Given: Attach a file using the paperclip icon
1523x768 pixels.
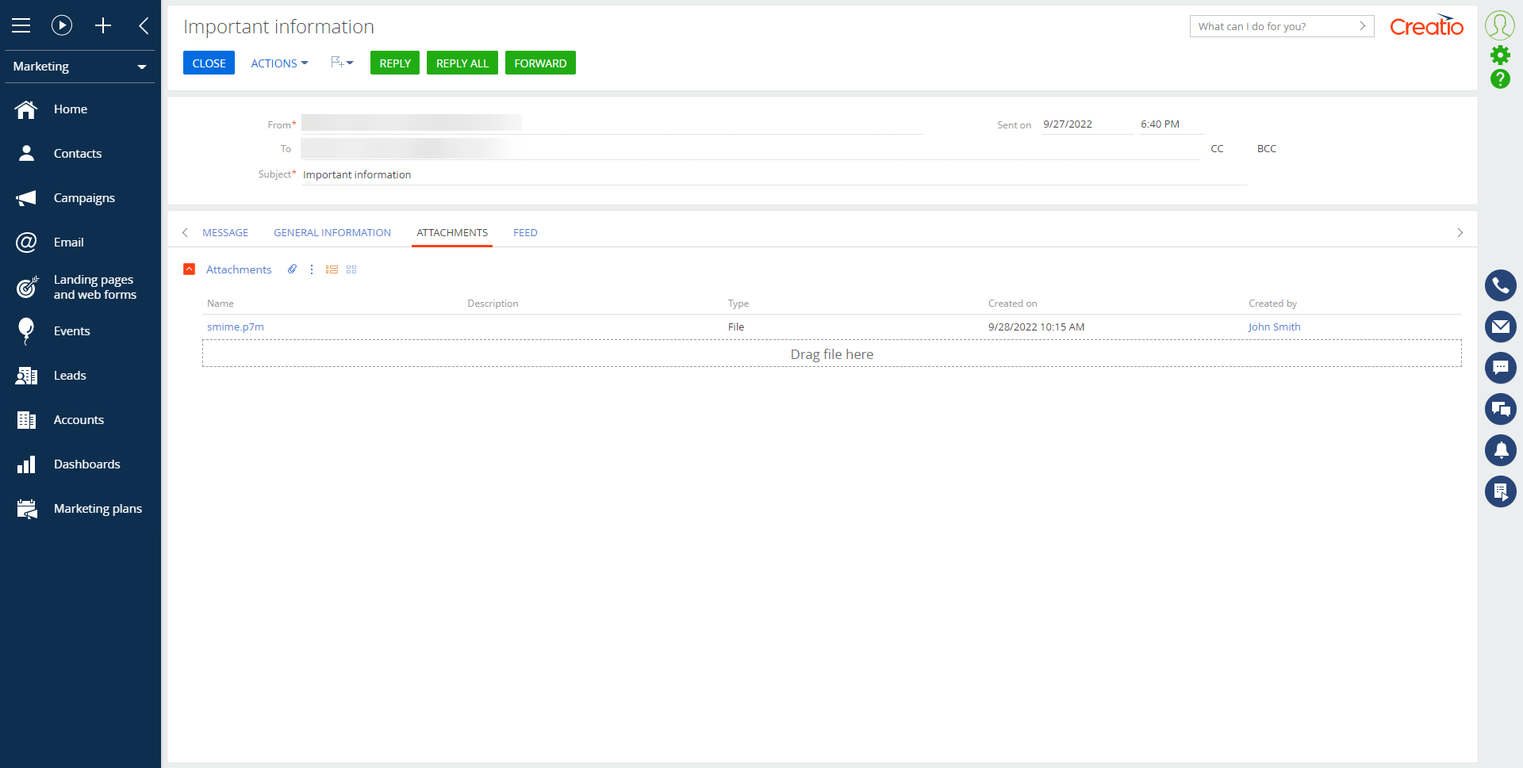Looking at the screenshot, I should coord(292,269).
